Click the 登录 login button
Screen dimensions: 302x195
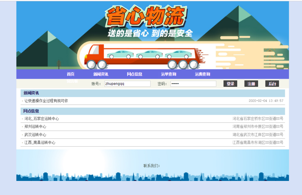tap(230, 84)
